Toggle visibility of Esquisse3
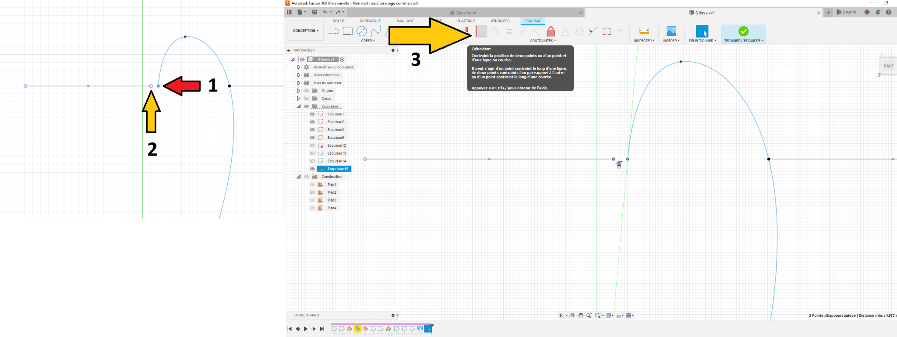This screenshot has height=337, width=897. tap(312, 130)
